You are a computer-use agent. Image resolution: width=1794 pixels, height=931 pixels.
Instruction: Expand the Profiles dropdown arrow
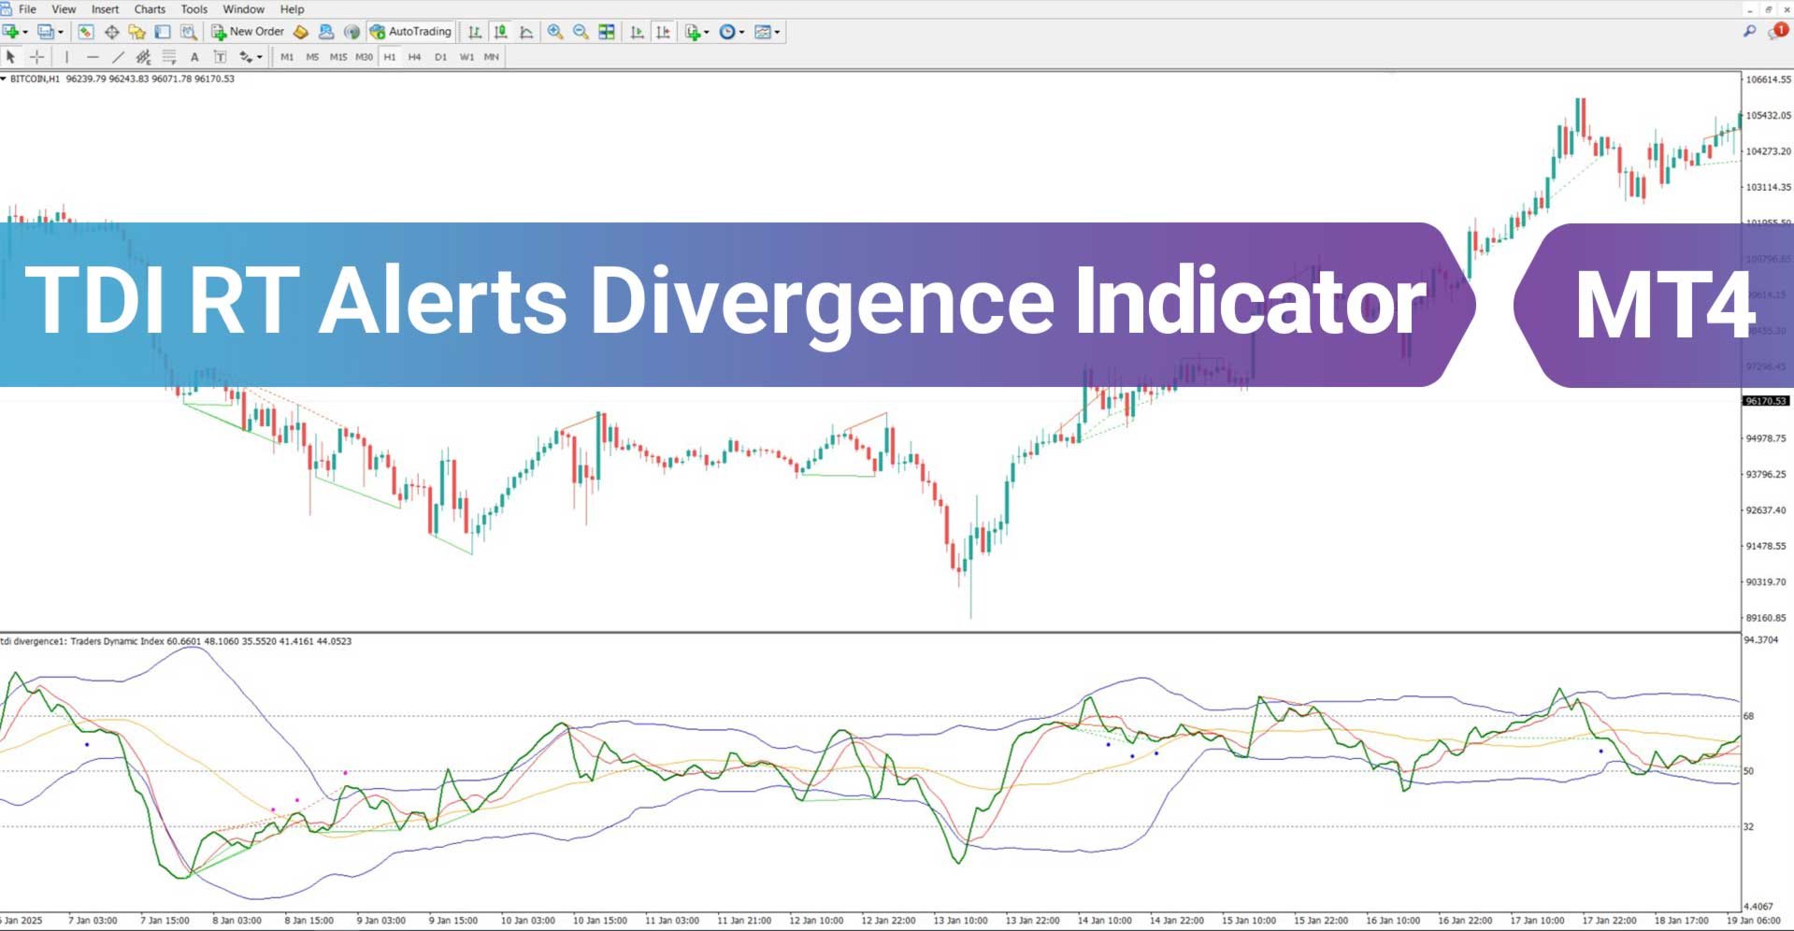[61, 32]
